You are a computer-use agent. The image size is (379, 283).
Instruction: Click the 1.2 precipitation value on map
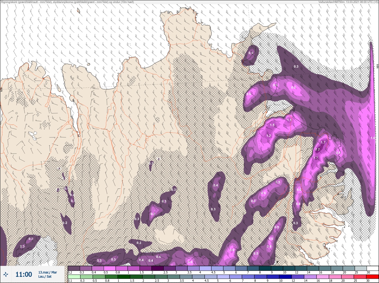click(269, 136)
